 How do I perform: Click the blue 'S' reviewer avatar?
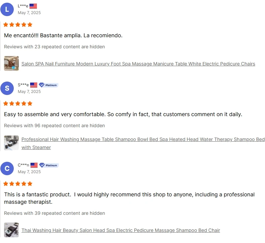(x=7, y=88)
